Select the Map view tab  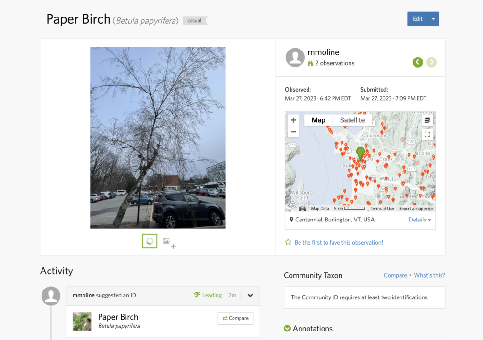[x=318, y=120]
